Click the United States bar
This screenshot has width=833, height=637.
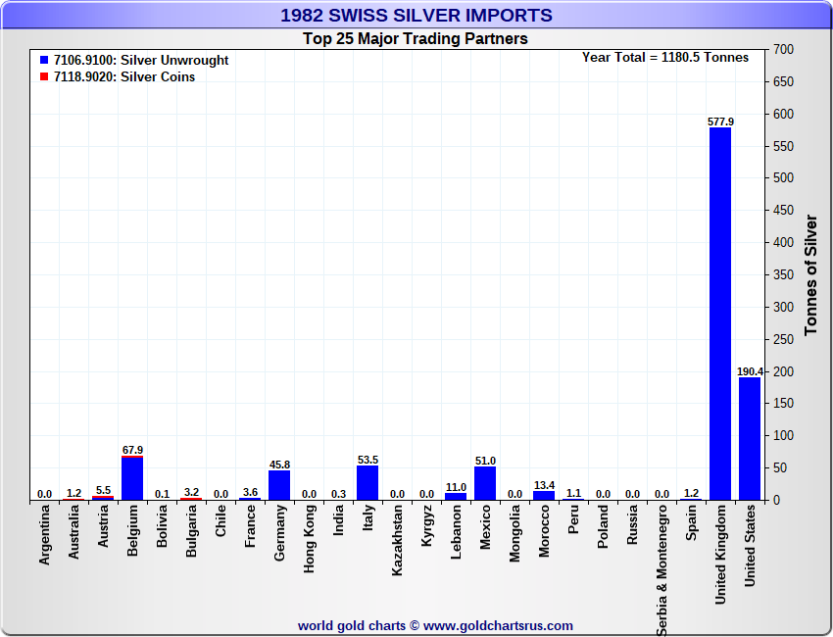pos(750,438)
